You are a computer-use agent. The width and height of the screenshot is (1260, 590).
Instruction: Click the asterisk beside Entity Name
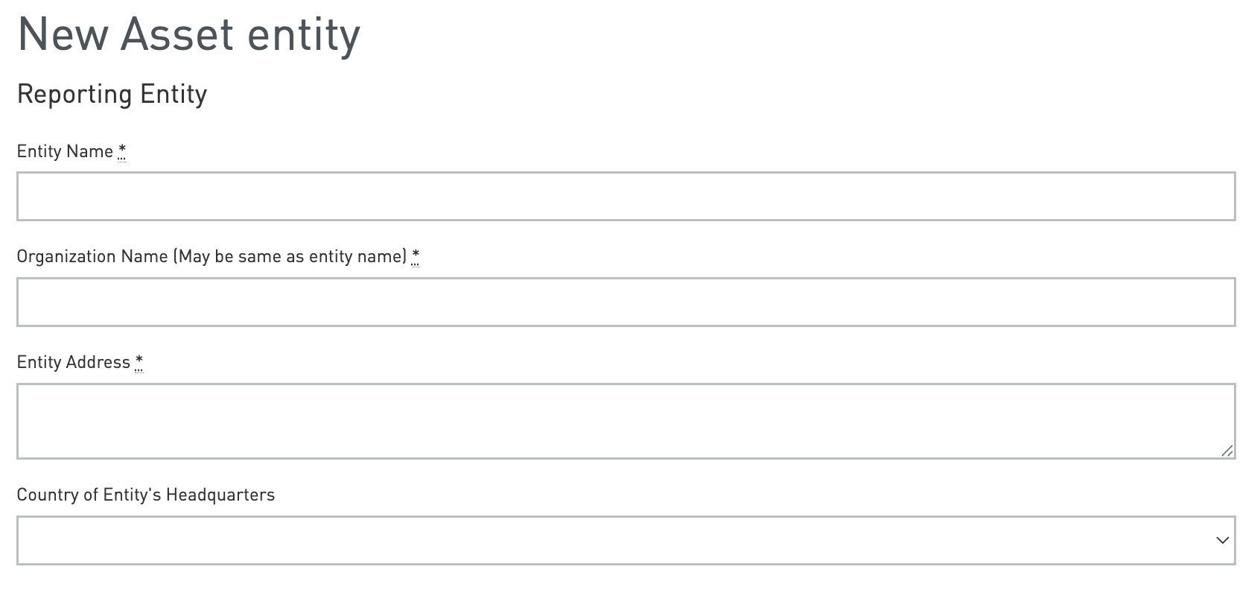pos(122,151)
